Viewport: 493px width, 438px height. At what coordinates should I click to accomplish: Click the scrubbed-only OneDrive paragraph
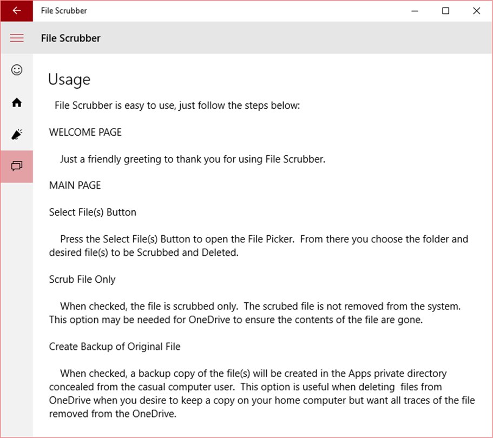(x=255, y=313)
